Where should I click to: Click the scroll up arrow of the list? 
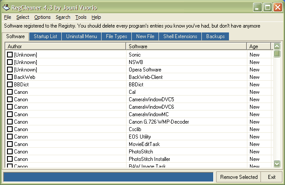click(x=277, y=46)
